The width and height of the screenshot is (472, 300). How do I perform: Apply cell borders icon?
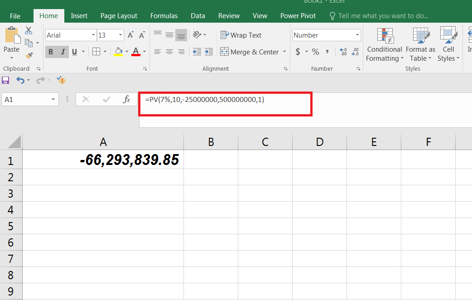96,52
